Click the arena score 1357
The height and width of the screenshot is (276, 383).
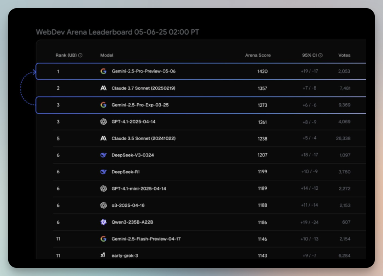262,88
